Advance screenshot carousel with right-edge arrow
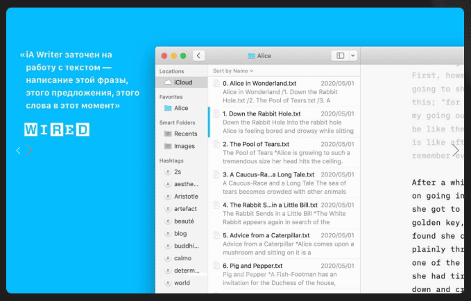Screen dimensions: 471x301 (456, 150)
